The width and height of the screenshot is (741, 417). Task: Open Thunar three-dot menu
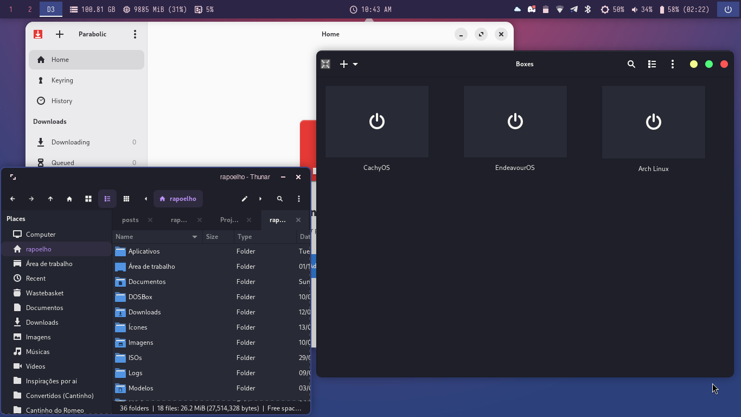point(299,199)
